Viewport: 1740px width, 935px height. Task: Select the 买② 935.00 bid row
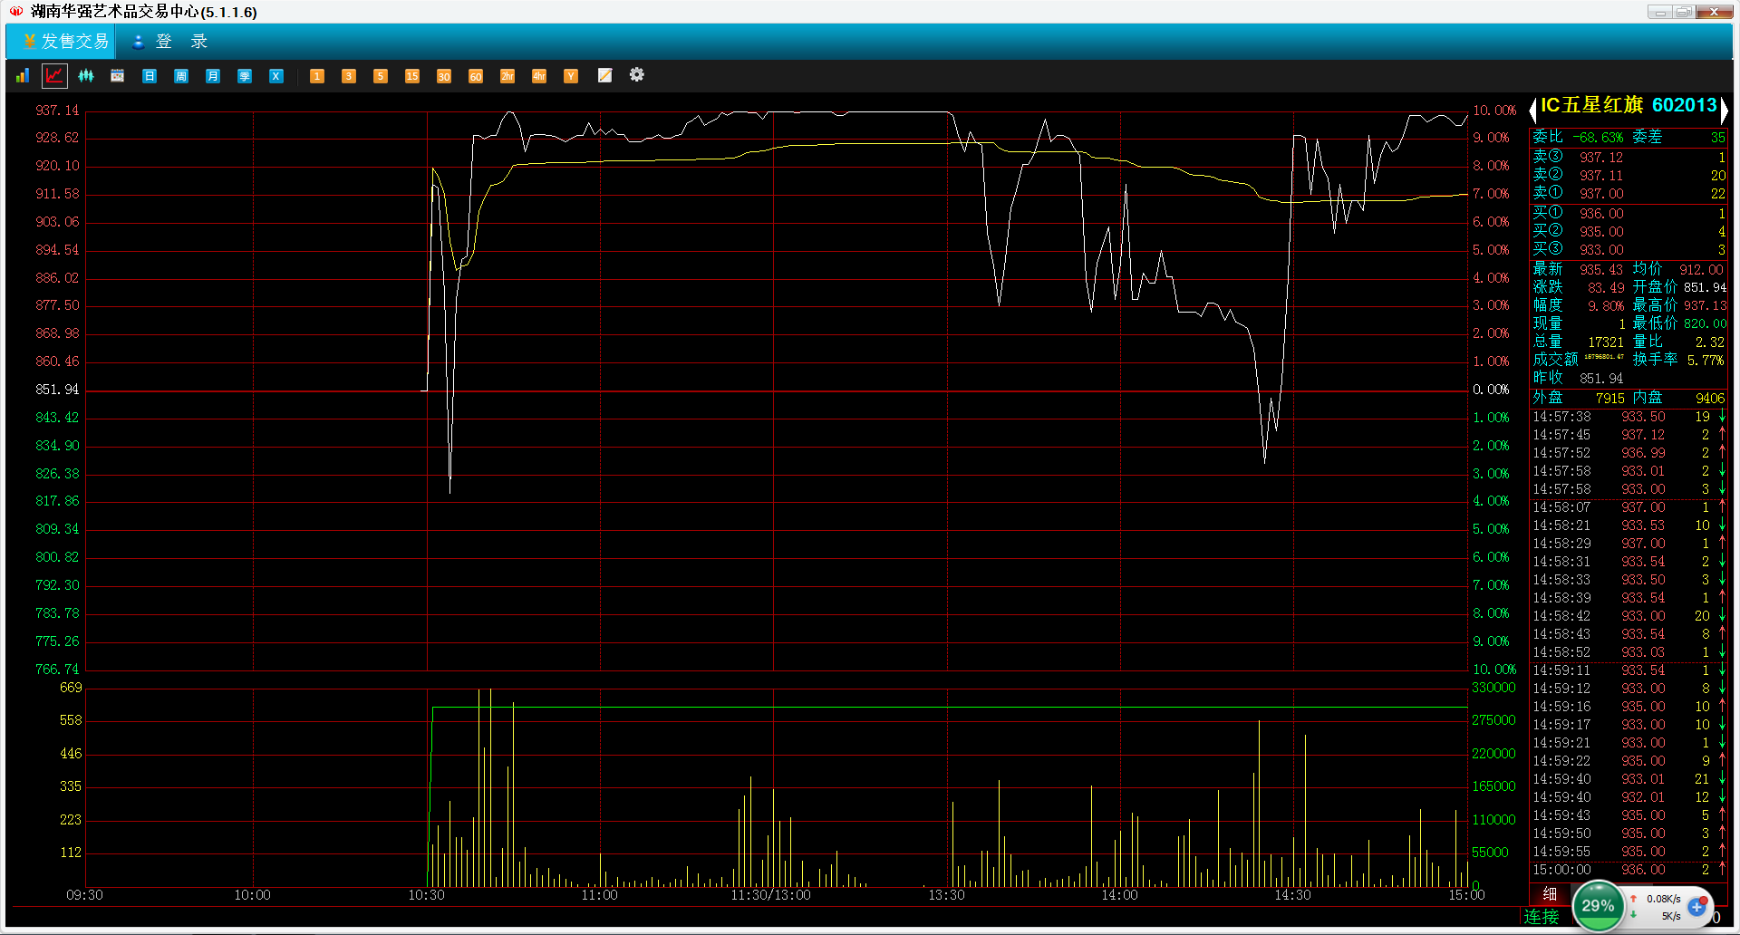1629,232
